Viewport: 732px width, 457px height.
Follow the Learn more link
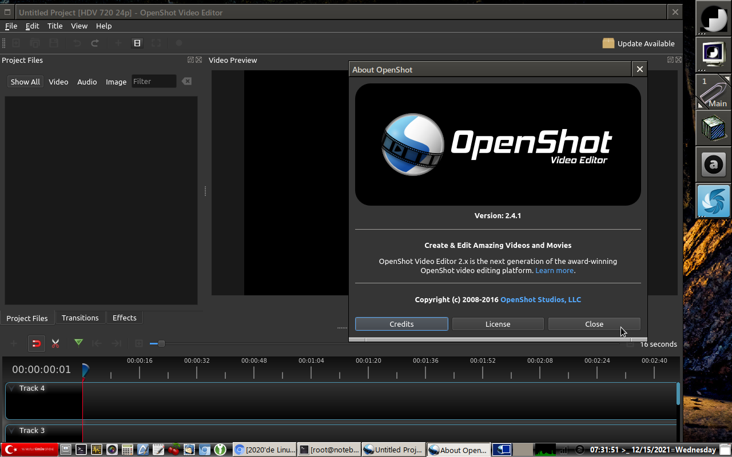click(x=554, y=270)
